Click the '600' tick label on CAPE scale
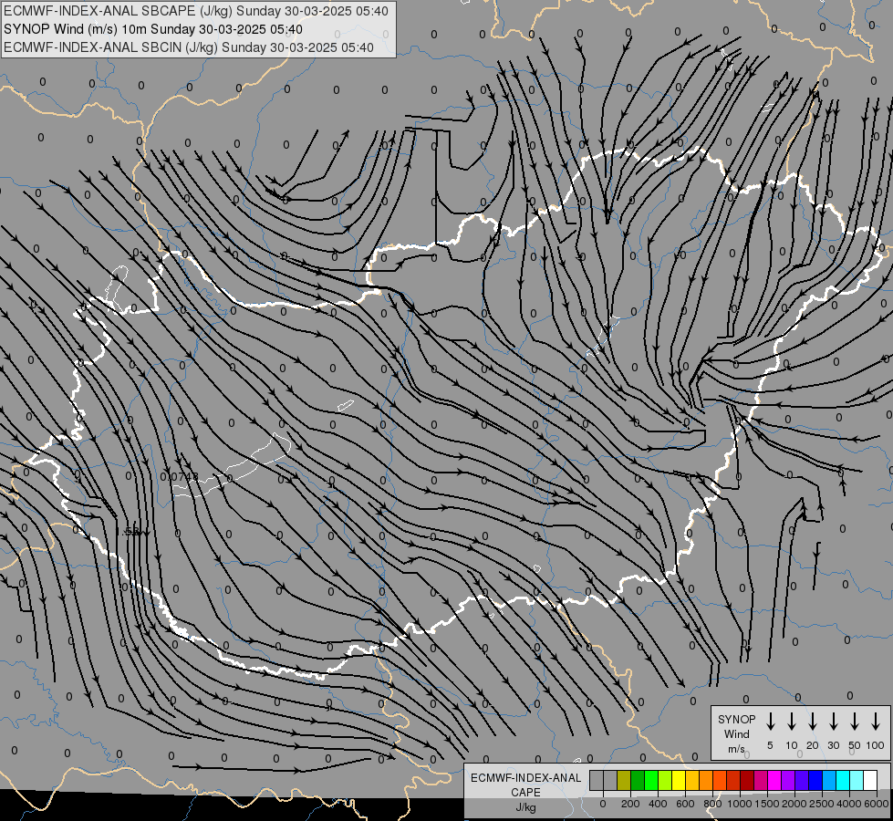The height and width of the screenshot is (821, 893). coord(685,804)
